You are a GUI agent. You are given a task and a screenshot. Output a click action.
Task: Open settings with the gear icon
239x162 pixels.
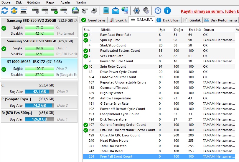coord(136,11)
